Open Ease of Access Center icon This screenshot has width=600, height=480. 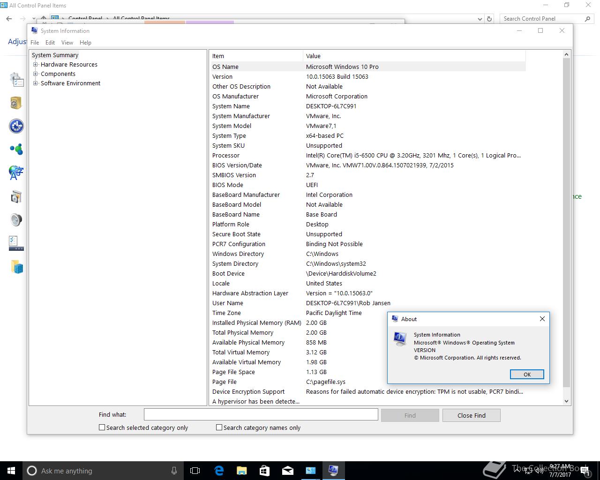pyautogui.click(x=16, y=126)
